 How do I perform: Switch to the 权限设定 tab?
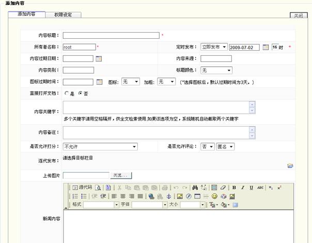63,14
